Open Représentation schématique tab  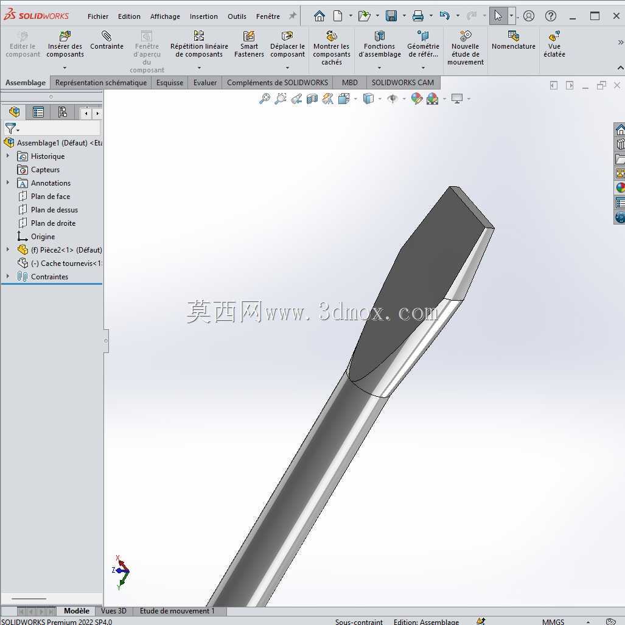pos(101,83)
